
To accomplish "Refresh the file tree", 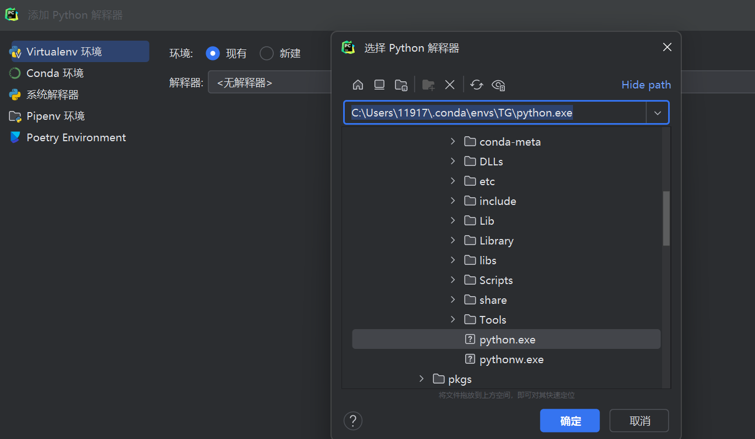I will click(477, 85).
